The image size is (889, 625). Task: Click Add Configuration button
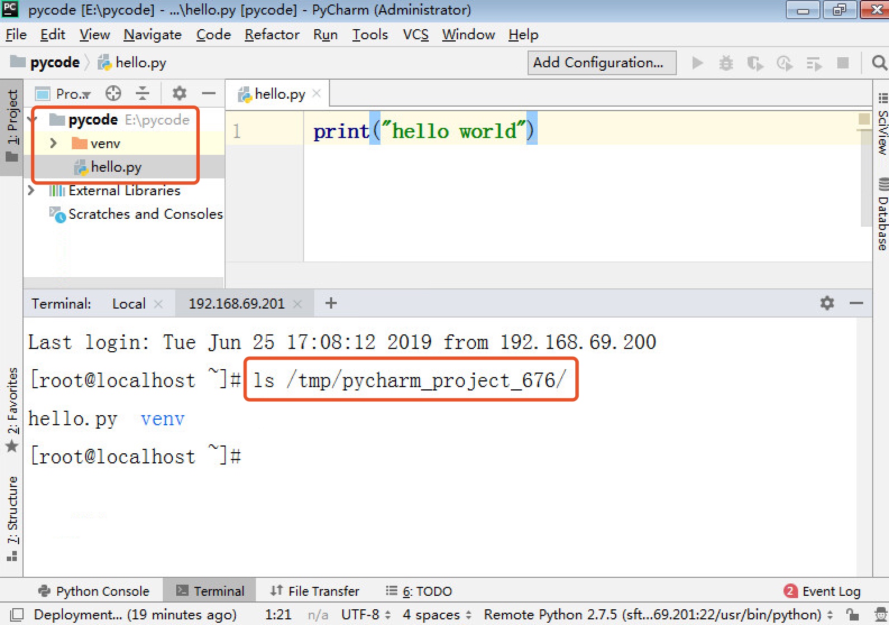point(602,62)
